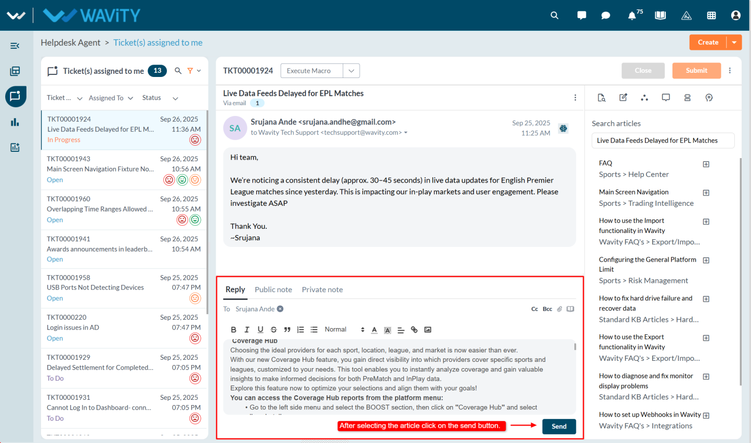
Task: Open the Normal text style dropdown
Action: [344, 330]
